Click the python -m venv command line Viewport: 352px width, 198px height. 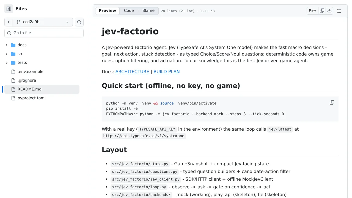point(161,103)
